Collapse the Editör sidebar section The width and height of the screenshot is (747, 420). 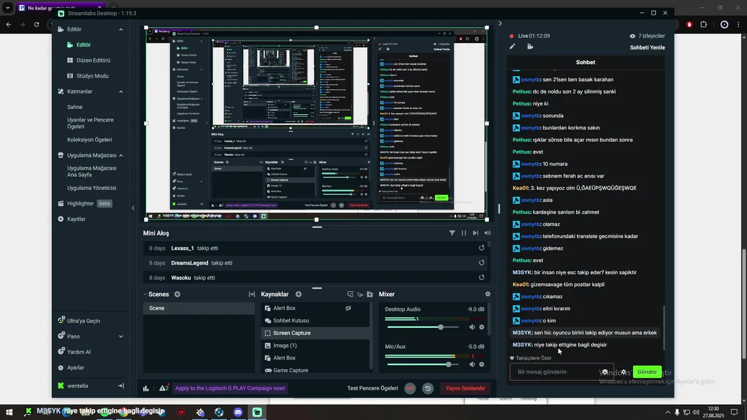coord(121,29)
